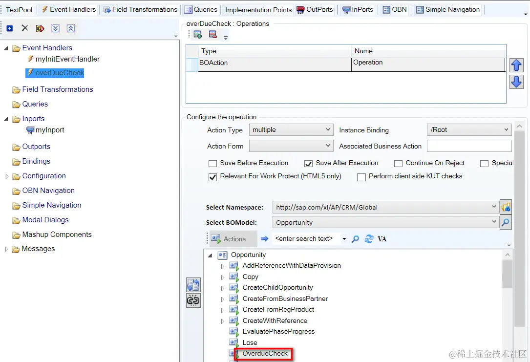Click the blue arrow next to Actions
The width and height of the screenshot is (530, 362).
coord(265,238)
